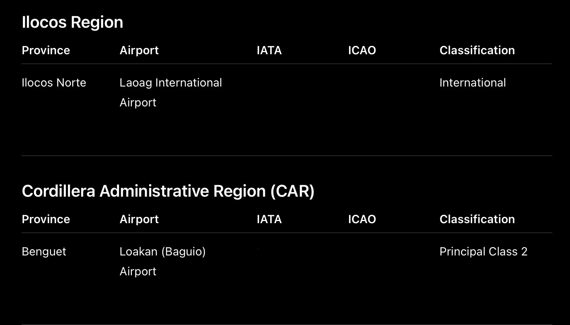
Task: Select the IATA header in the CAR table
Action: pos(269,219)
